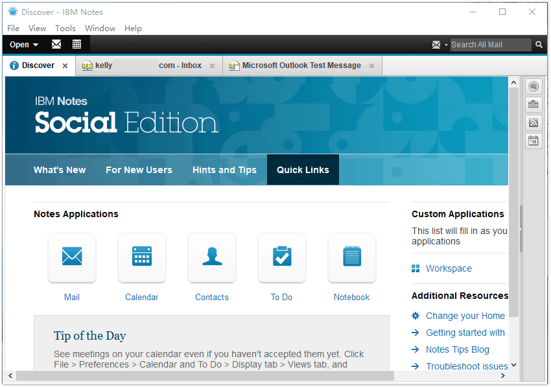This screenshot has height=387, width=551.
Task: Focus the Search All Mail field
Action: 491,45
